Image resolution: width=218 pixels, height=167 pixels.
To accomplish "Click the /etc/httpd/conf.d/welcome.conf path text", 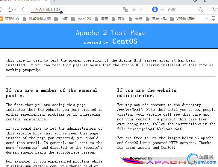I will tap(155, 129).
